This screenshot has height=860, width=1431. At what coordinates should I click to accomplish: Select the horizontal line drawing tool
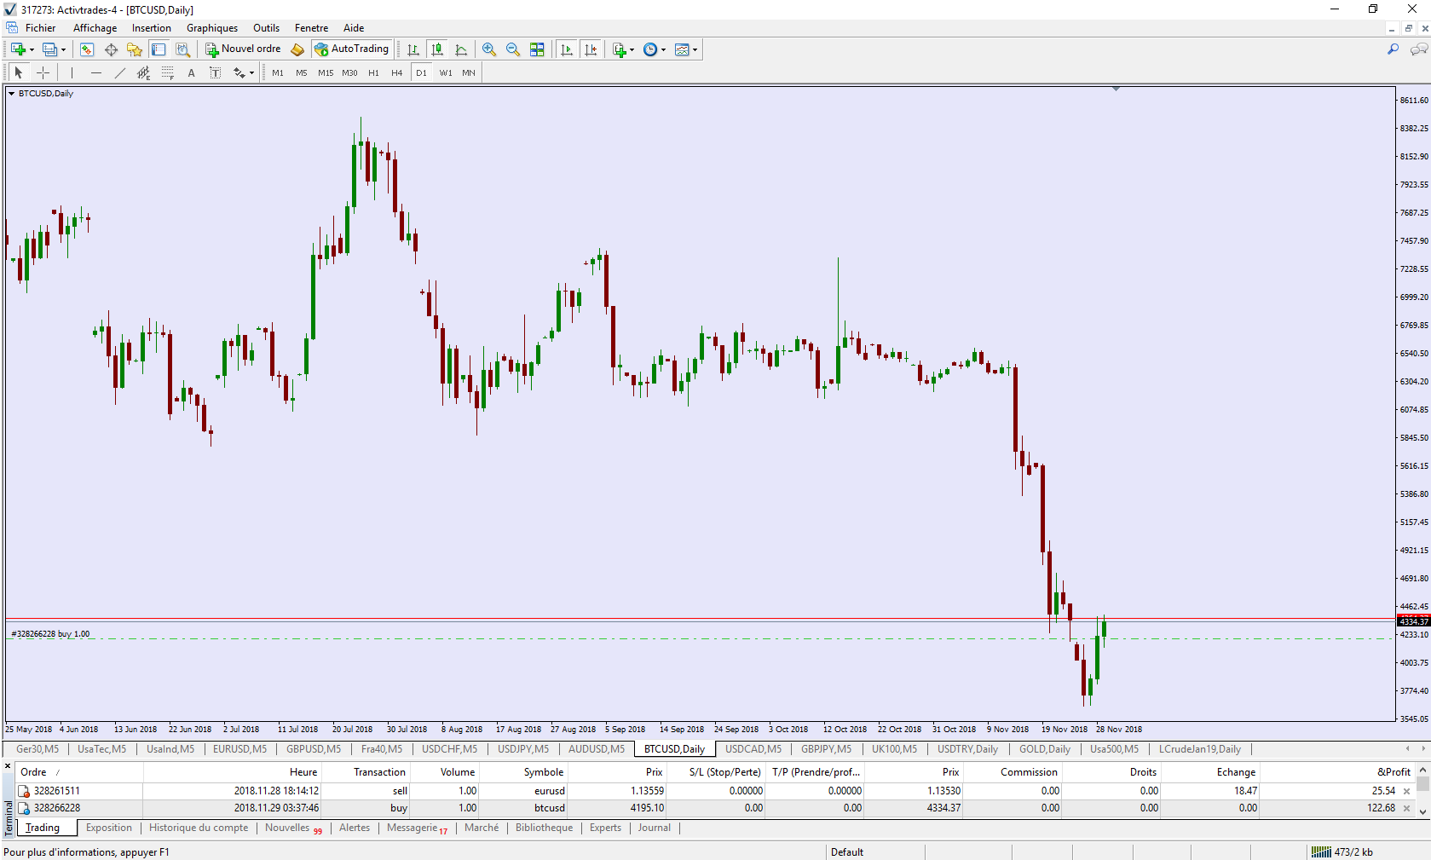(96, 73)
